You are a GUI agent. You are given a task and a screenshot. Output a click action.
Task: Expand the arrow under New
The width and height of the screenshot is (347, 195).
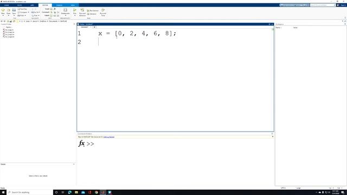[3, 16]
